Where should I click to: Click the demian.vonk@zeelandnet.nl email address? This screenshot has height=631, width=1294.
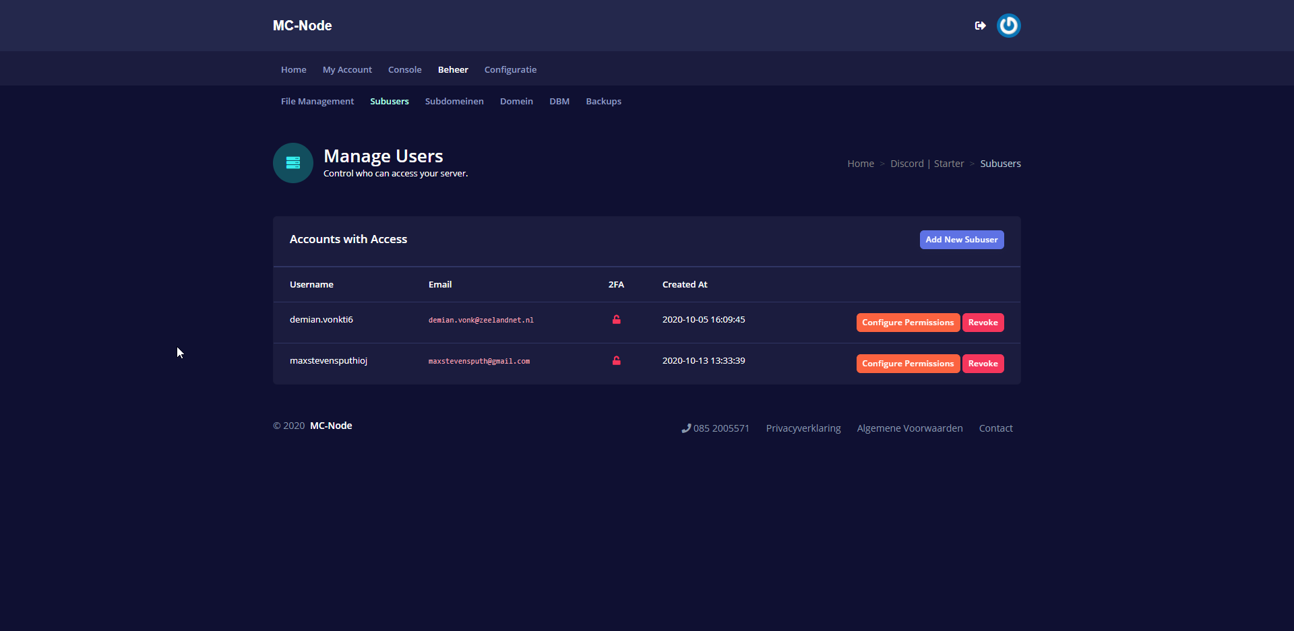coord(481,321)
